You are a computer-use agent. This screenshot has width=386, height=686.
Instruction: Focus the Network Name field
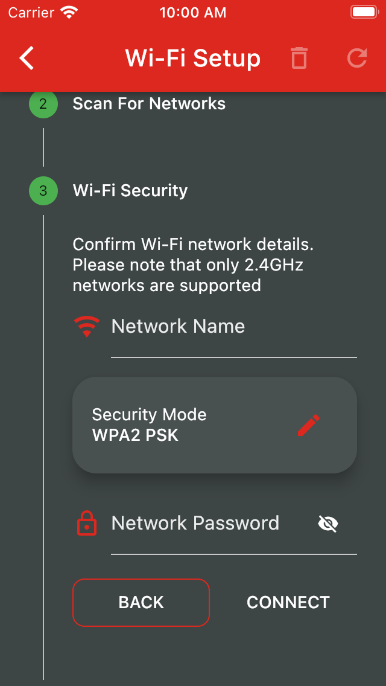tap(233, 327)
